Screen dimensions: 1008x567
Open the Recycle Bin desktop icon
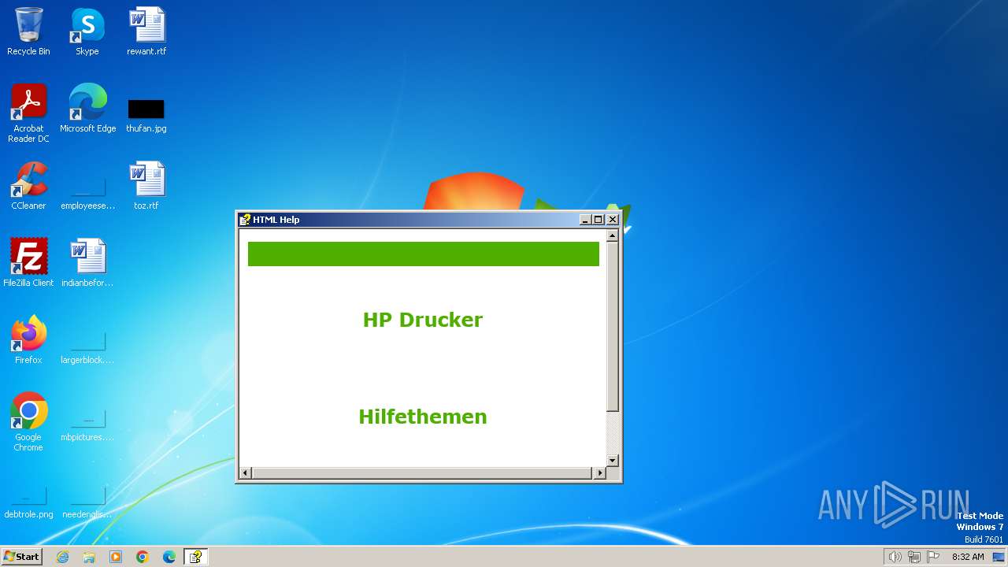coord(28,31)
